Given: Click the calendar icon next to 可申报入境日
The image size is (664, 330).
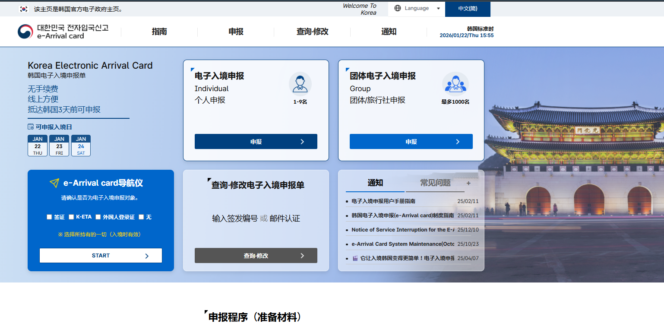Looking at the screenshot, I should 31,127.
